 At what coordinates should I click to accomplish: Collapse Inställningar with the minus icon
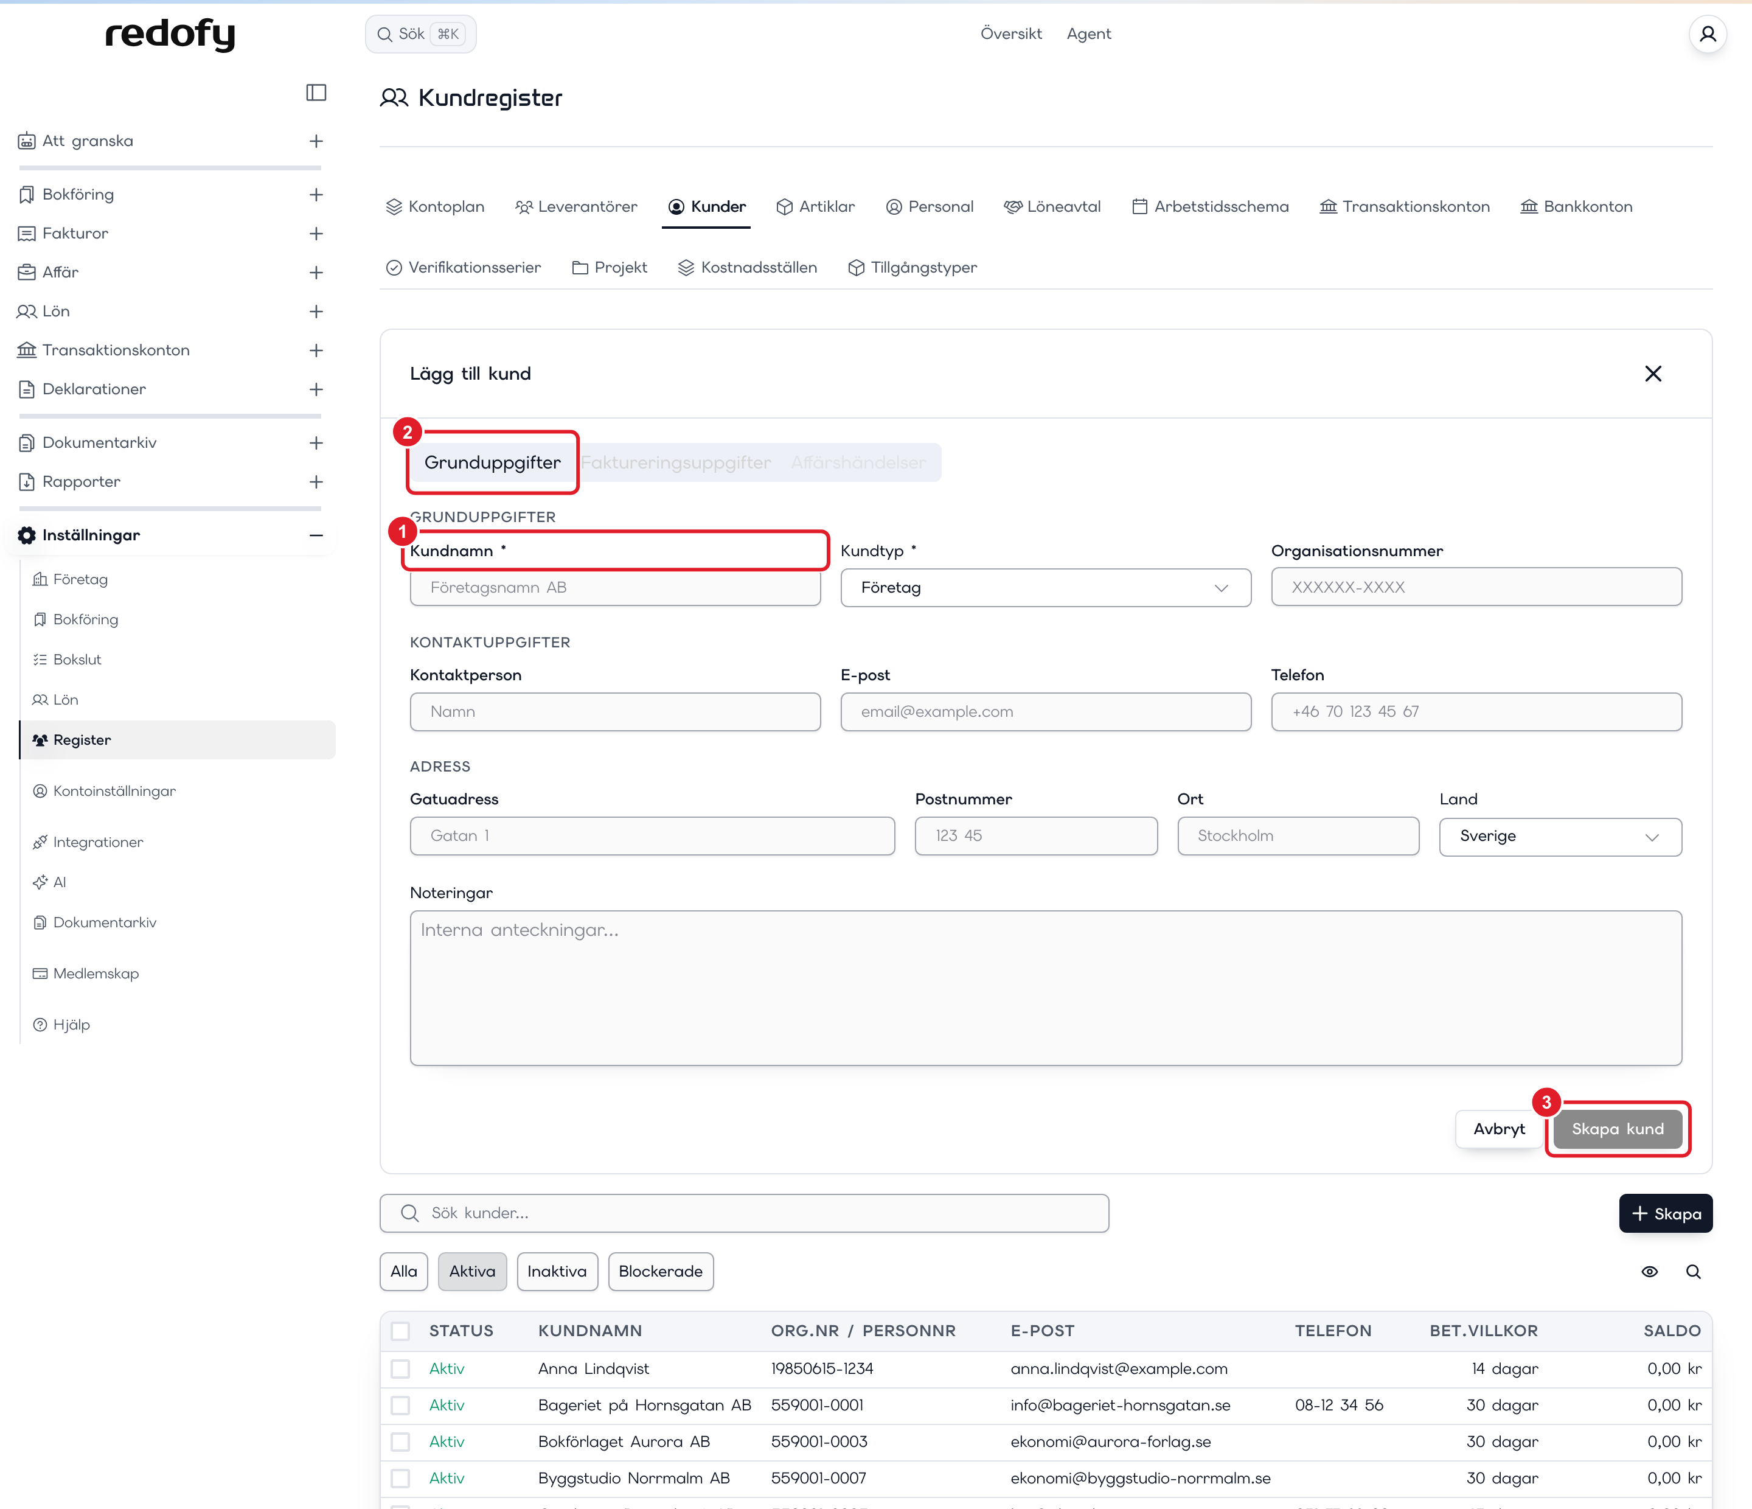(316, 535)
